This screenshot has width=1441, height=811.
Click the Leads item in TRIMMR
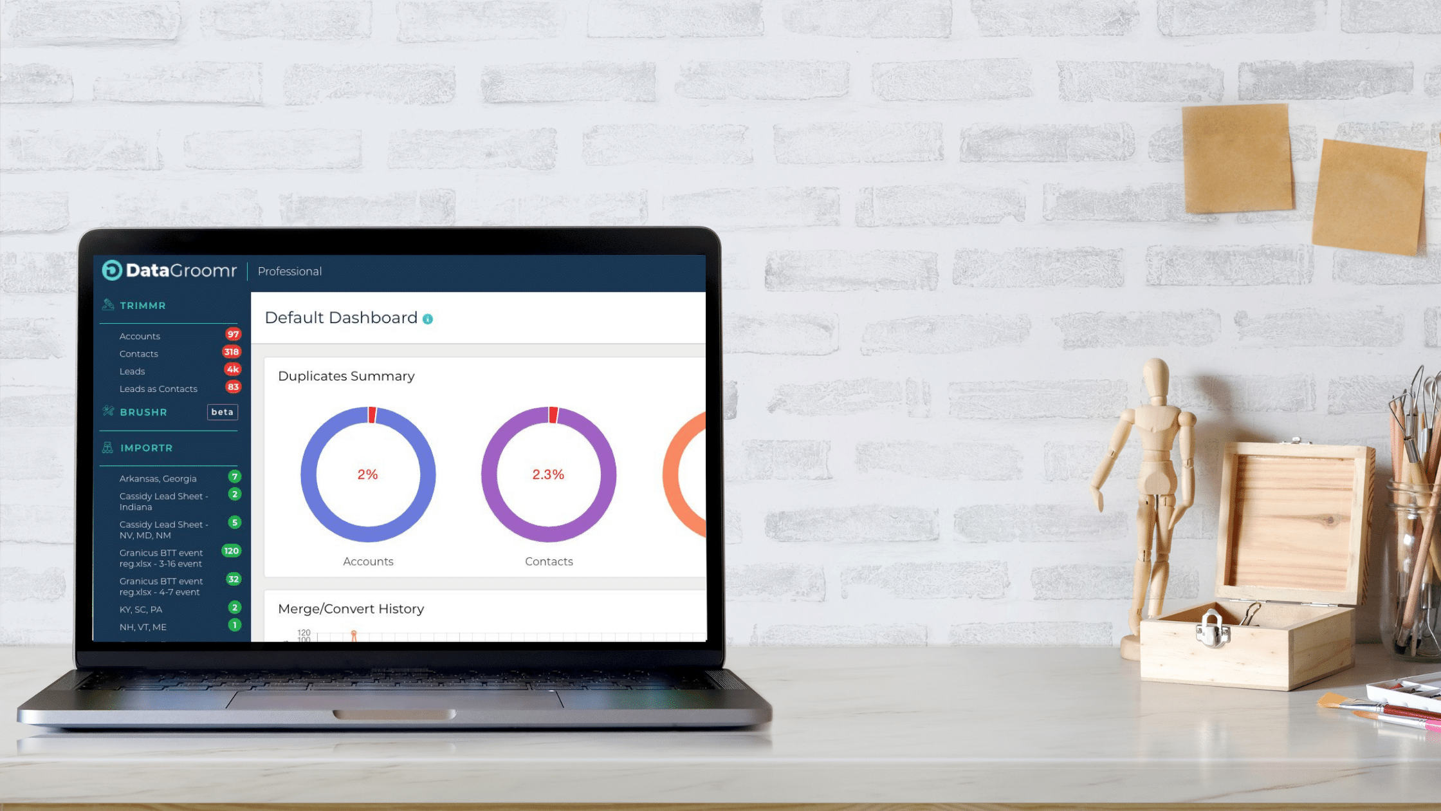[x=132, y=370]
